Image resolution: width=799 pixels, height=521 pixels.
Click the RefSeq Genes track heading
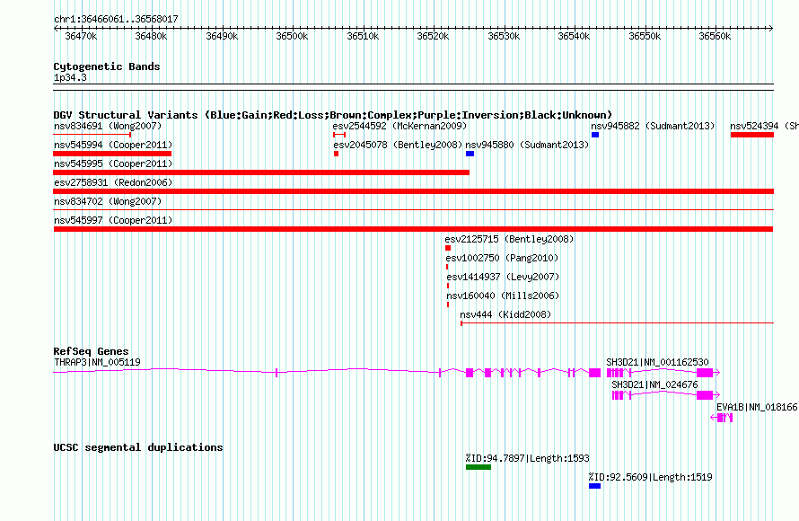click(x=91, y=351)
